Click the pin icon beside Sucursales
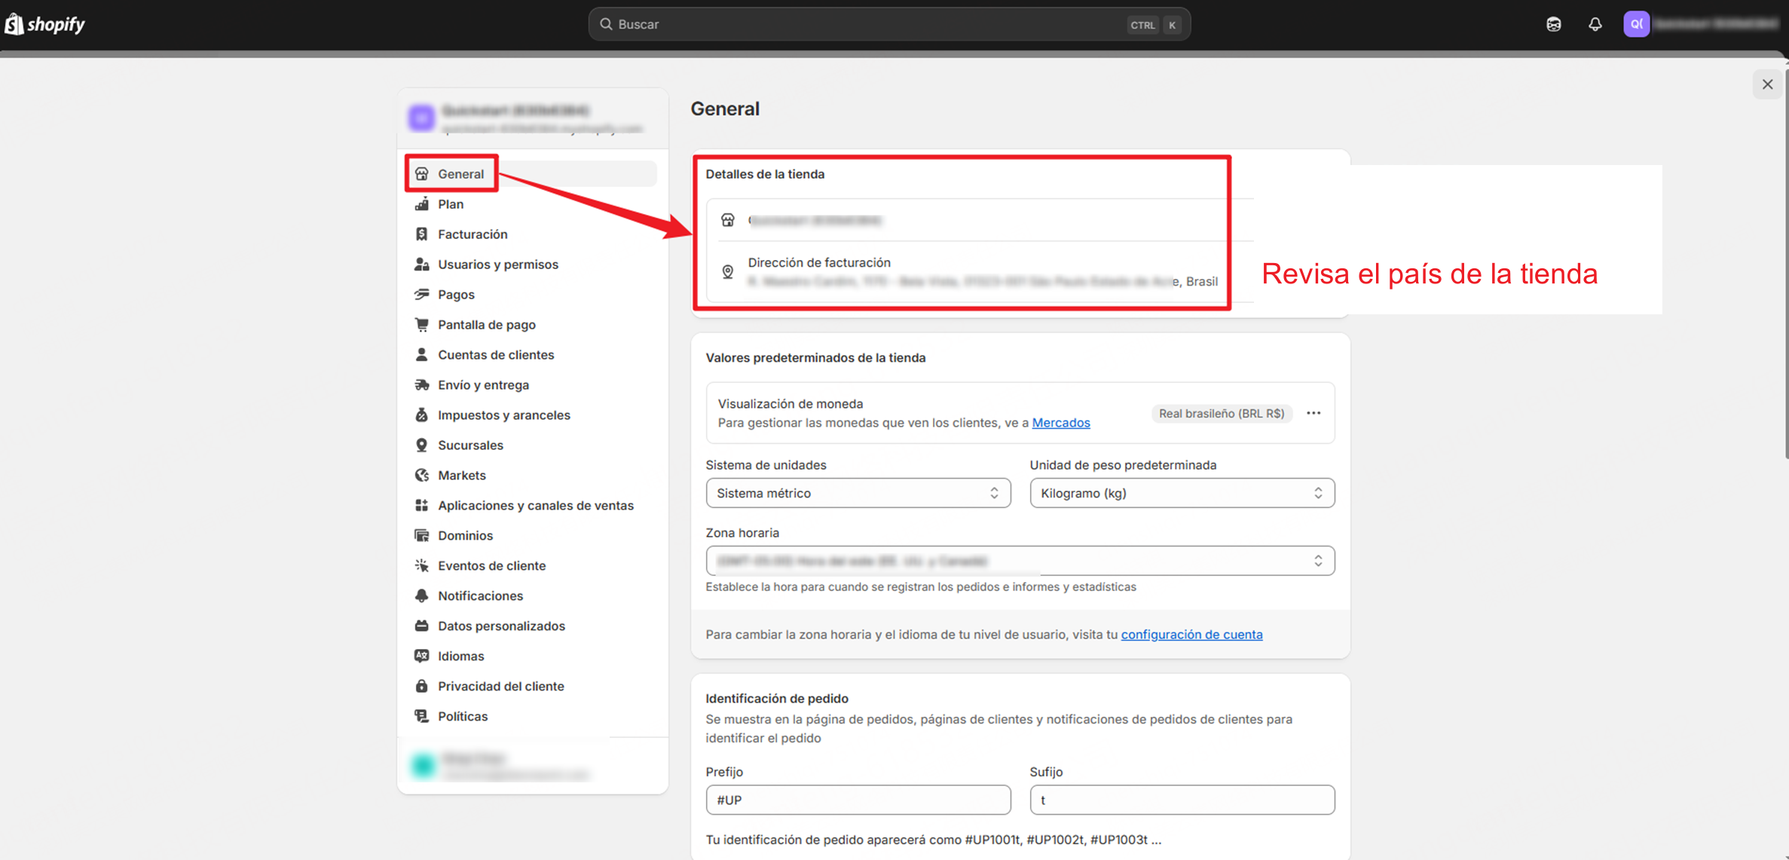Image resolution: width=1789 pixels, height=860 pixels. point(422,445)
